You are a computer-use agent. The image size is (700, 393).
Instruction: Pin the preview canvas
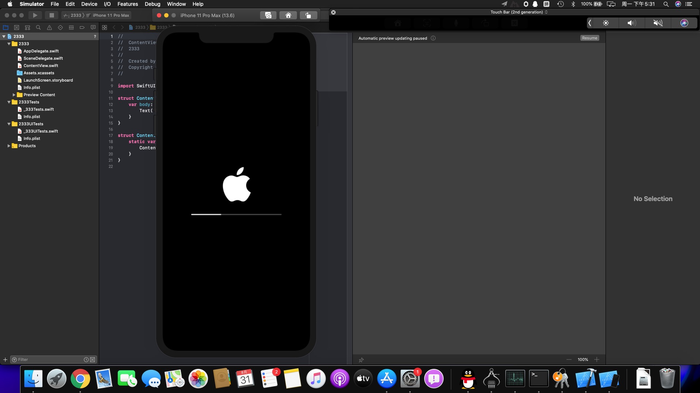coord(361,360)
